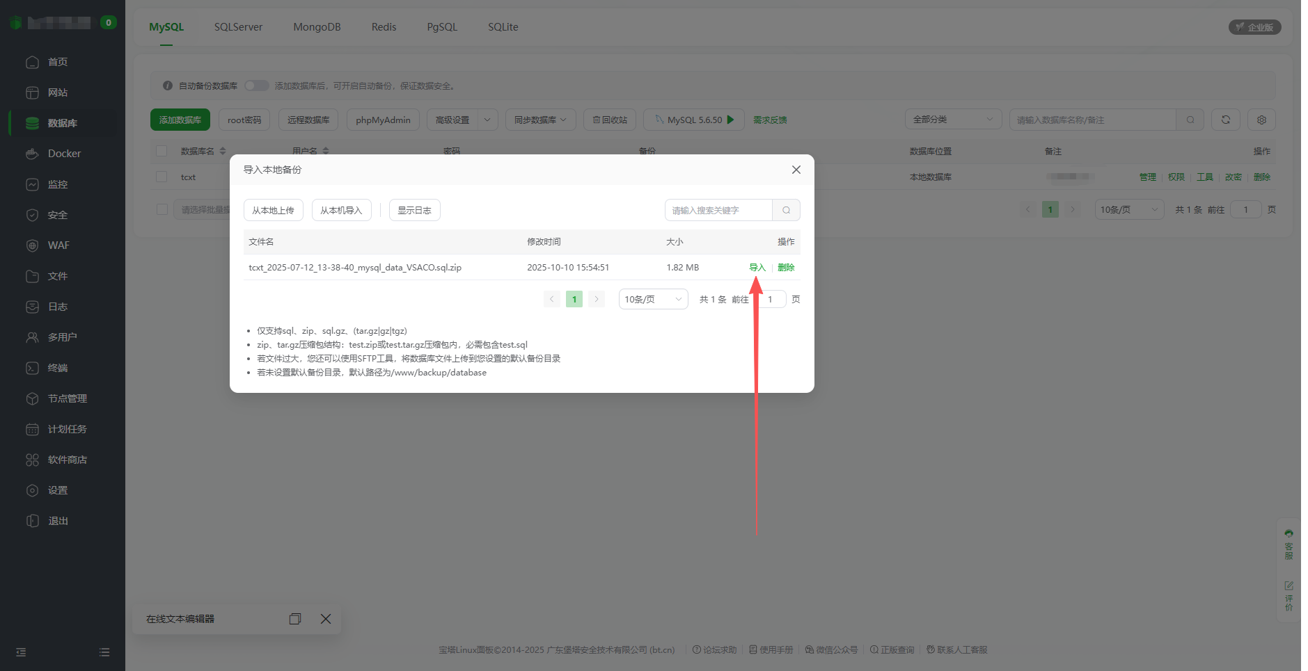Open WAF firewall page in sidebar
The width and height of the screenshot is (1308, 671).
coord(58,245)
